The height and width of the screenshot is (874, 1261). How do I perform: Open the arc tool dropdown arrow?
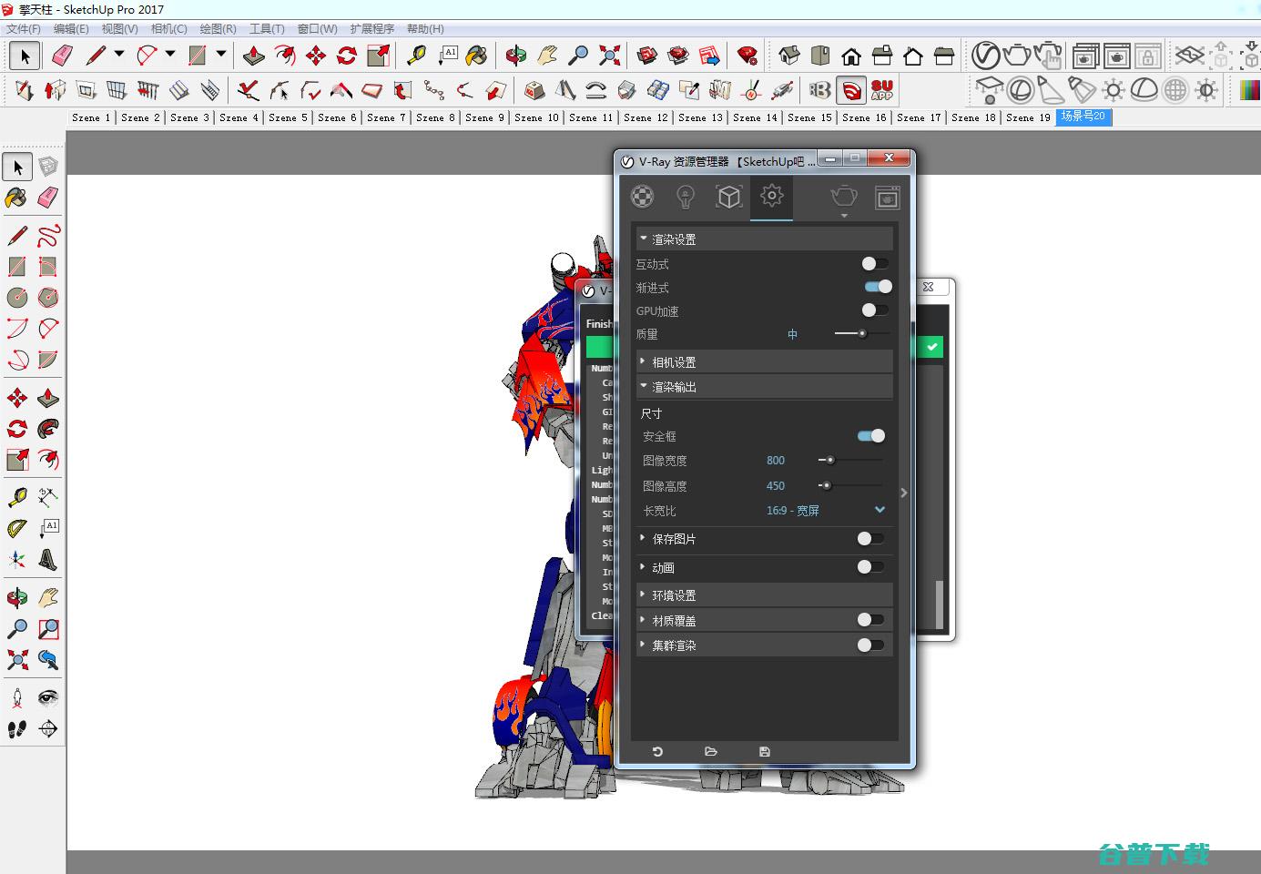170,55
